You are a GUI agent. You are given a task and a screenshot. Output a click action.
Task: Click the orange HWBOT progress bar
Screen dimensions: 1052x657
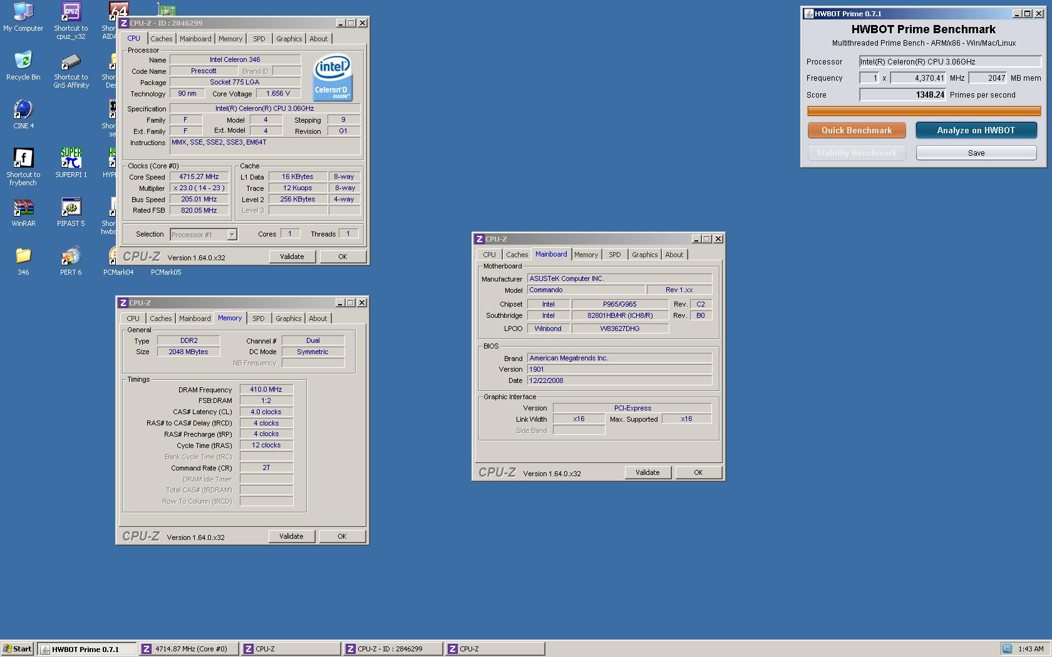tap(924, 111)
